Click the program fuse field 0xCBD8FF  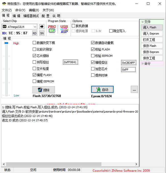(128, 63)
